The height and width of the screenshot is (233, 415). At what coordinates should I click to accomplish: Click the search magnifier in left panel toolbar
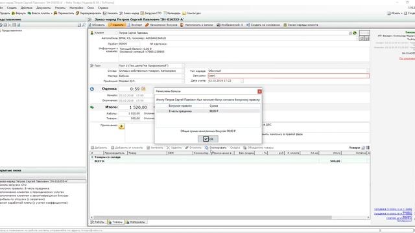[x=84, y=25]
